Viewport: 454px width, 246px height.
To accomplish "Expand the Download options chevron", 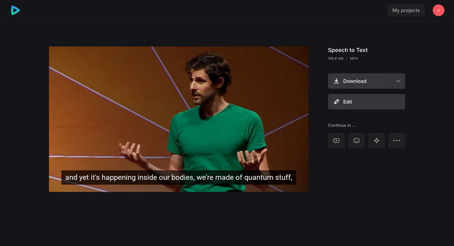I will click(x=398, y=81).
